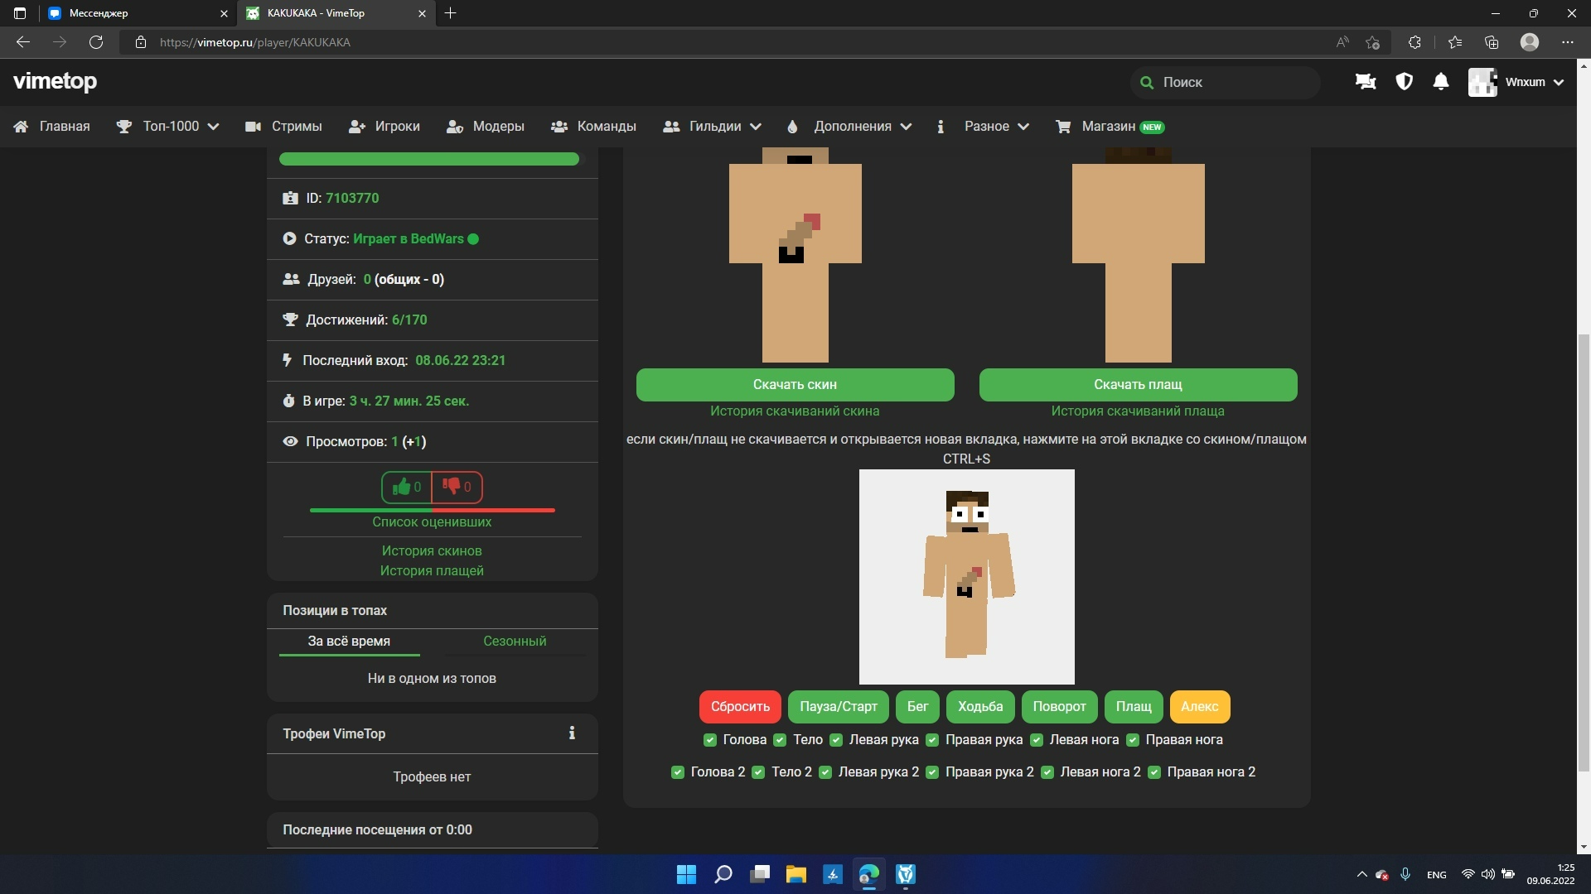Toggle the Левая рука checkbox
The height and width of the screenshot is (894, 1591).
pos(836,740)
